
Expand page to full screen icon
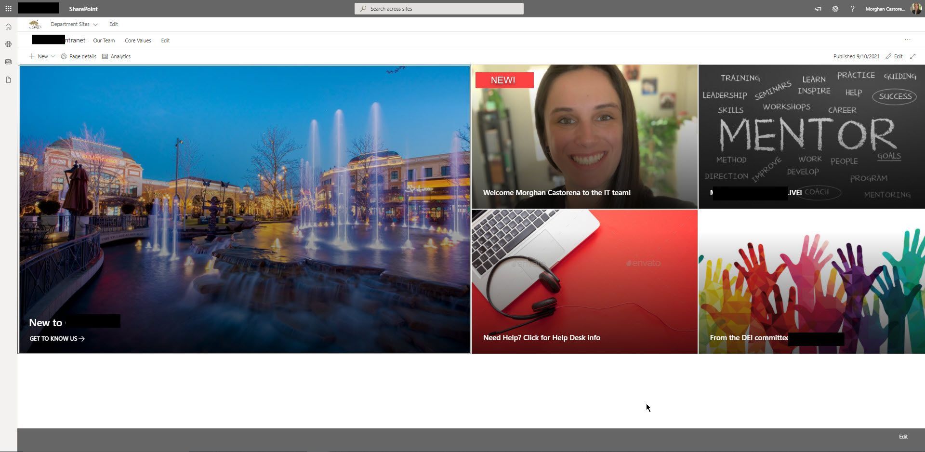912,56
